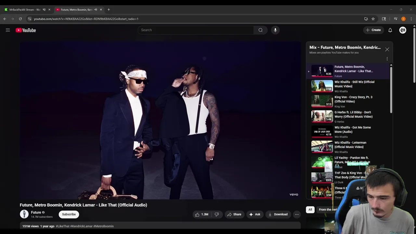Open YouTube notifications bell
Screen dimensions: 416x234
pos(390,30)
